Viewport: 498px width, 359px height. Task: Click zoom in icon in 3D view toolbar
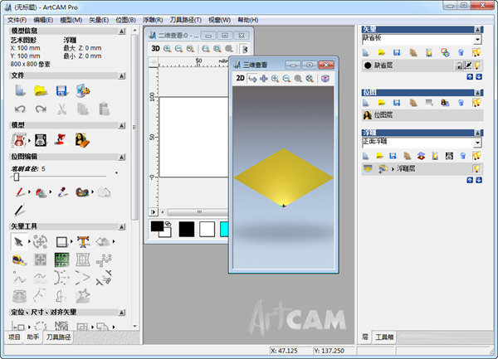point(275,78)
